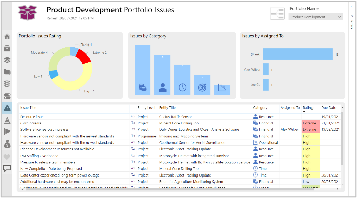Image resolution: width=357 pixels, height=198 pixels.
Task: Open the money bag financials icon
Action: coord(7,144)
